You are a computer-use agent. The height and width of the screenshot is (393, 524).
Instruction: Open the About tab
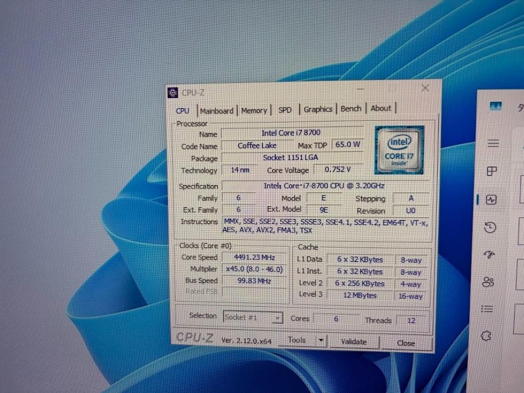381,108
